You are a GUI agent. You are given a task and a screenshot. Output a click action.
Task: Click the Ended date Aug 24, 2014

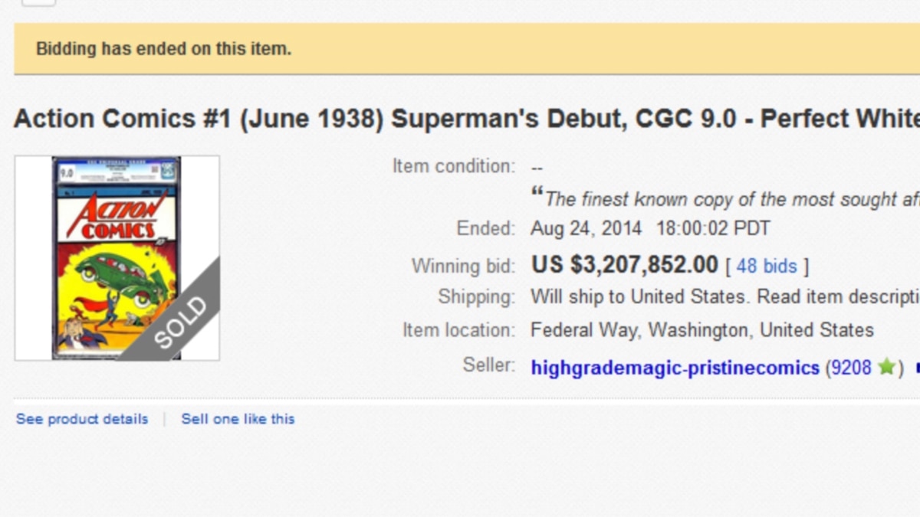[x=589, y=228]
